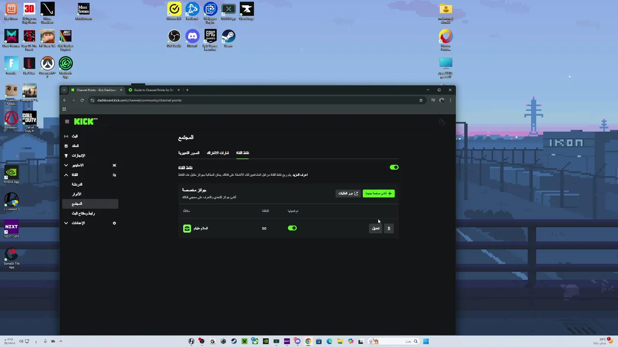Screen dimensions: 618x347
Task: Switch to the emotes tab
Action: pyautogui.click(x=189, y=153)
